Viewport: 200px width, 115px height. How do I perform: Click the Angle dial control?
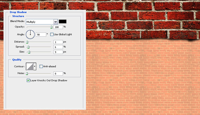click(x=30, y=34)
